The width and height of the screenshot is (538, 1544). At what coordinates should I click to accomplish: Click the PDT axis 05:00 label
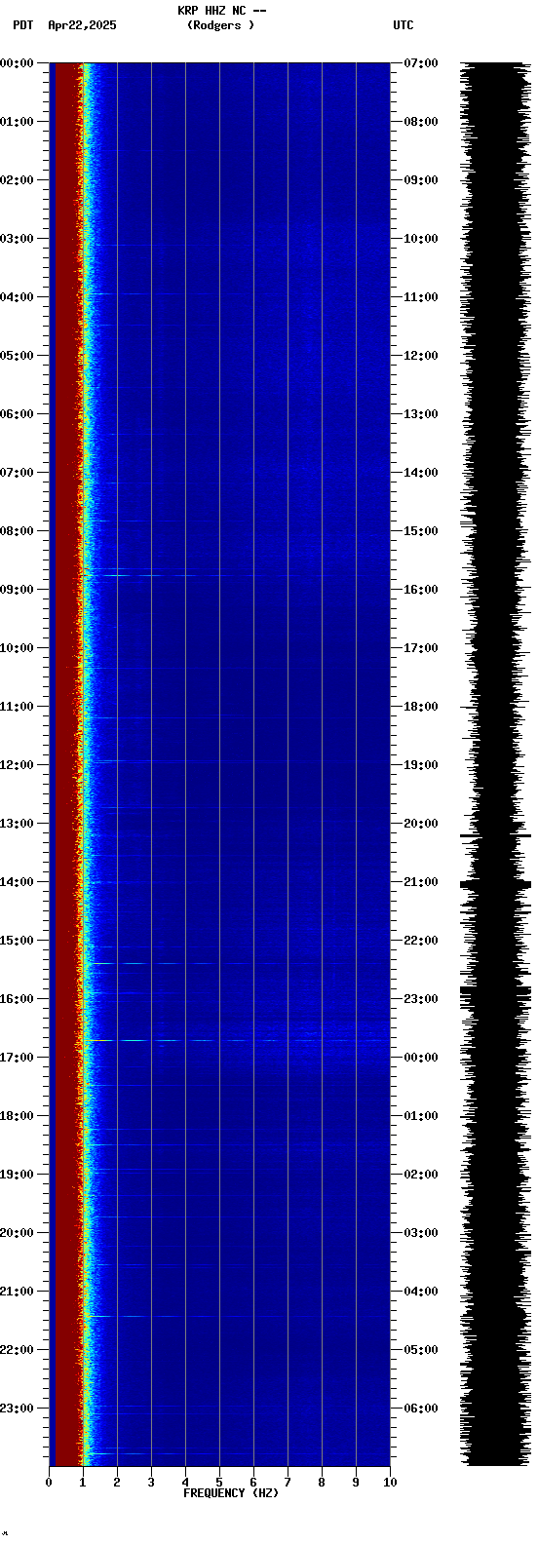(17, 356)
